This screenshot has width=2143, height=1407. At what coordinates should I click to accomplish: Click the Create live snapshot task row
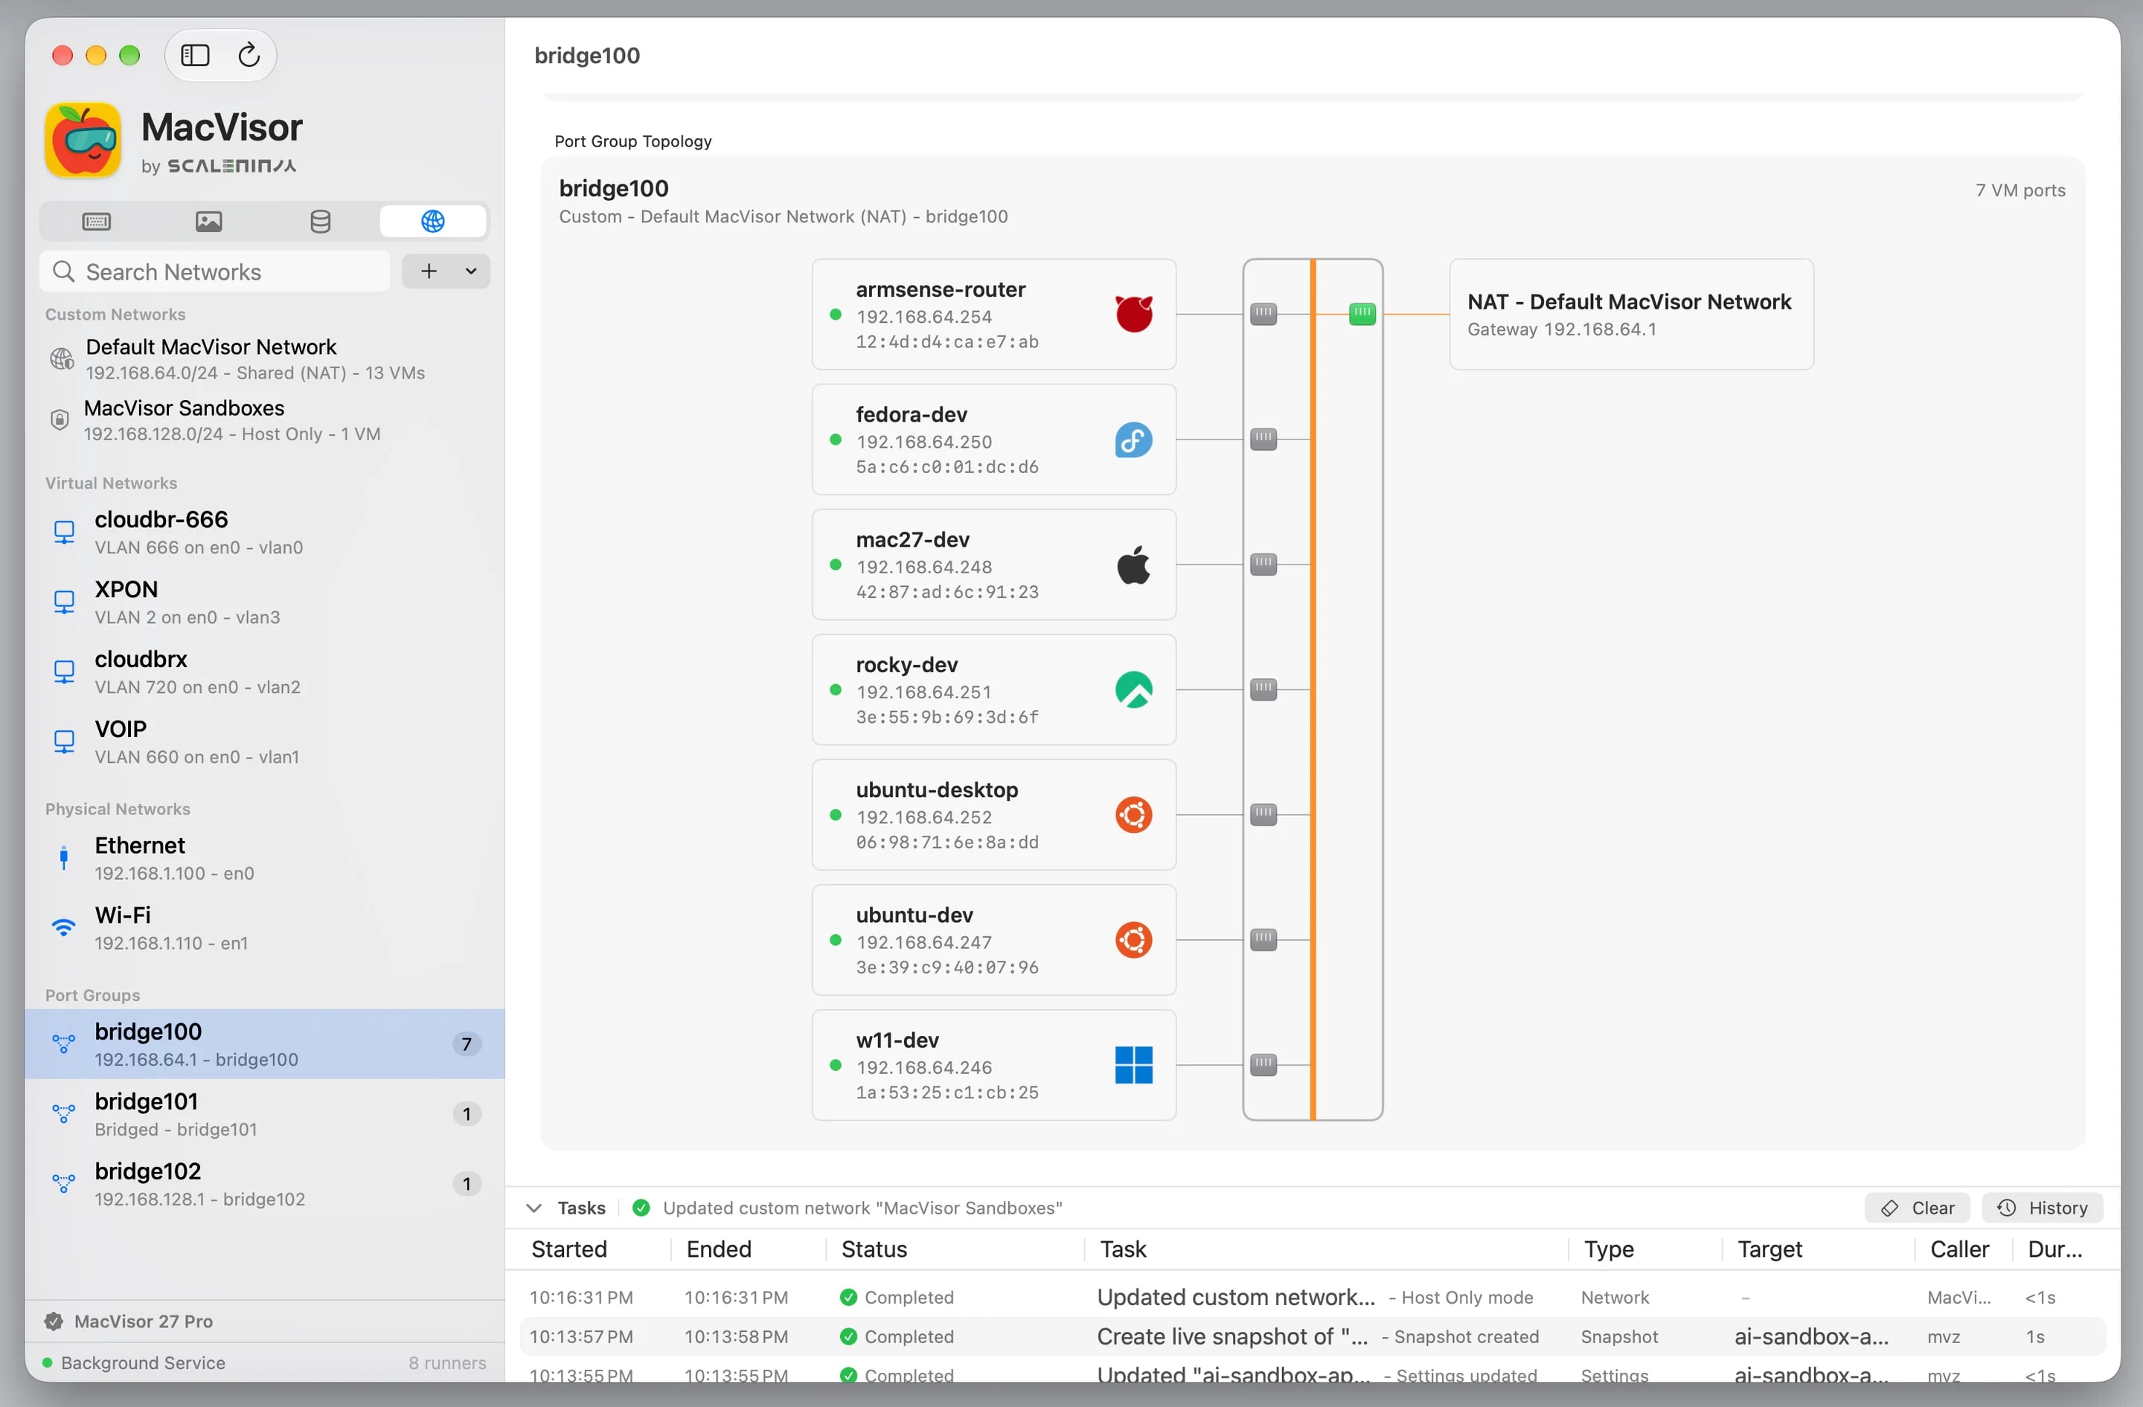click(x=1312, y=1336)
